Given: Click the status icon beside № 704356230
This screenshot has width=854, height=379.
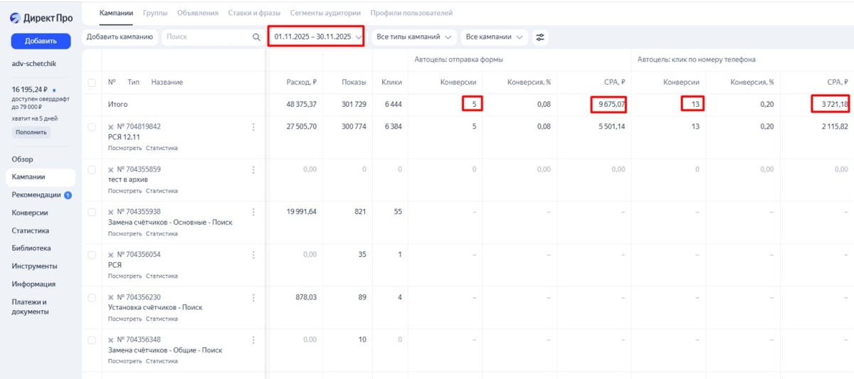Looking at the screenshot, I should click(x=111, y=297).
